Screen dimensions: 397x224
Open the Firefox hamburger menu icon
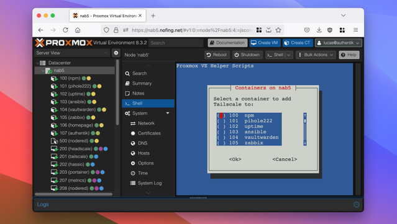point(356,30)
